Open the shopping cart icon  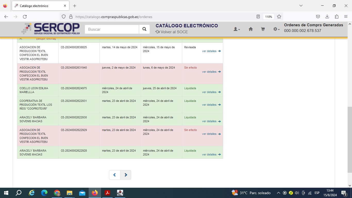pos(263,29)
